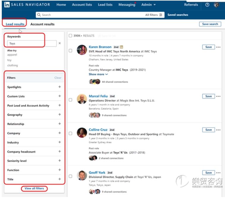Click the Save search button
Image resolution: width=225 pixels, height=200 pixels.
pos(210,24)
